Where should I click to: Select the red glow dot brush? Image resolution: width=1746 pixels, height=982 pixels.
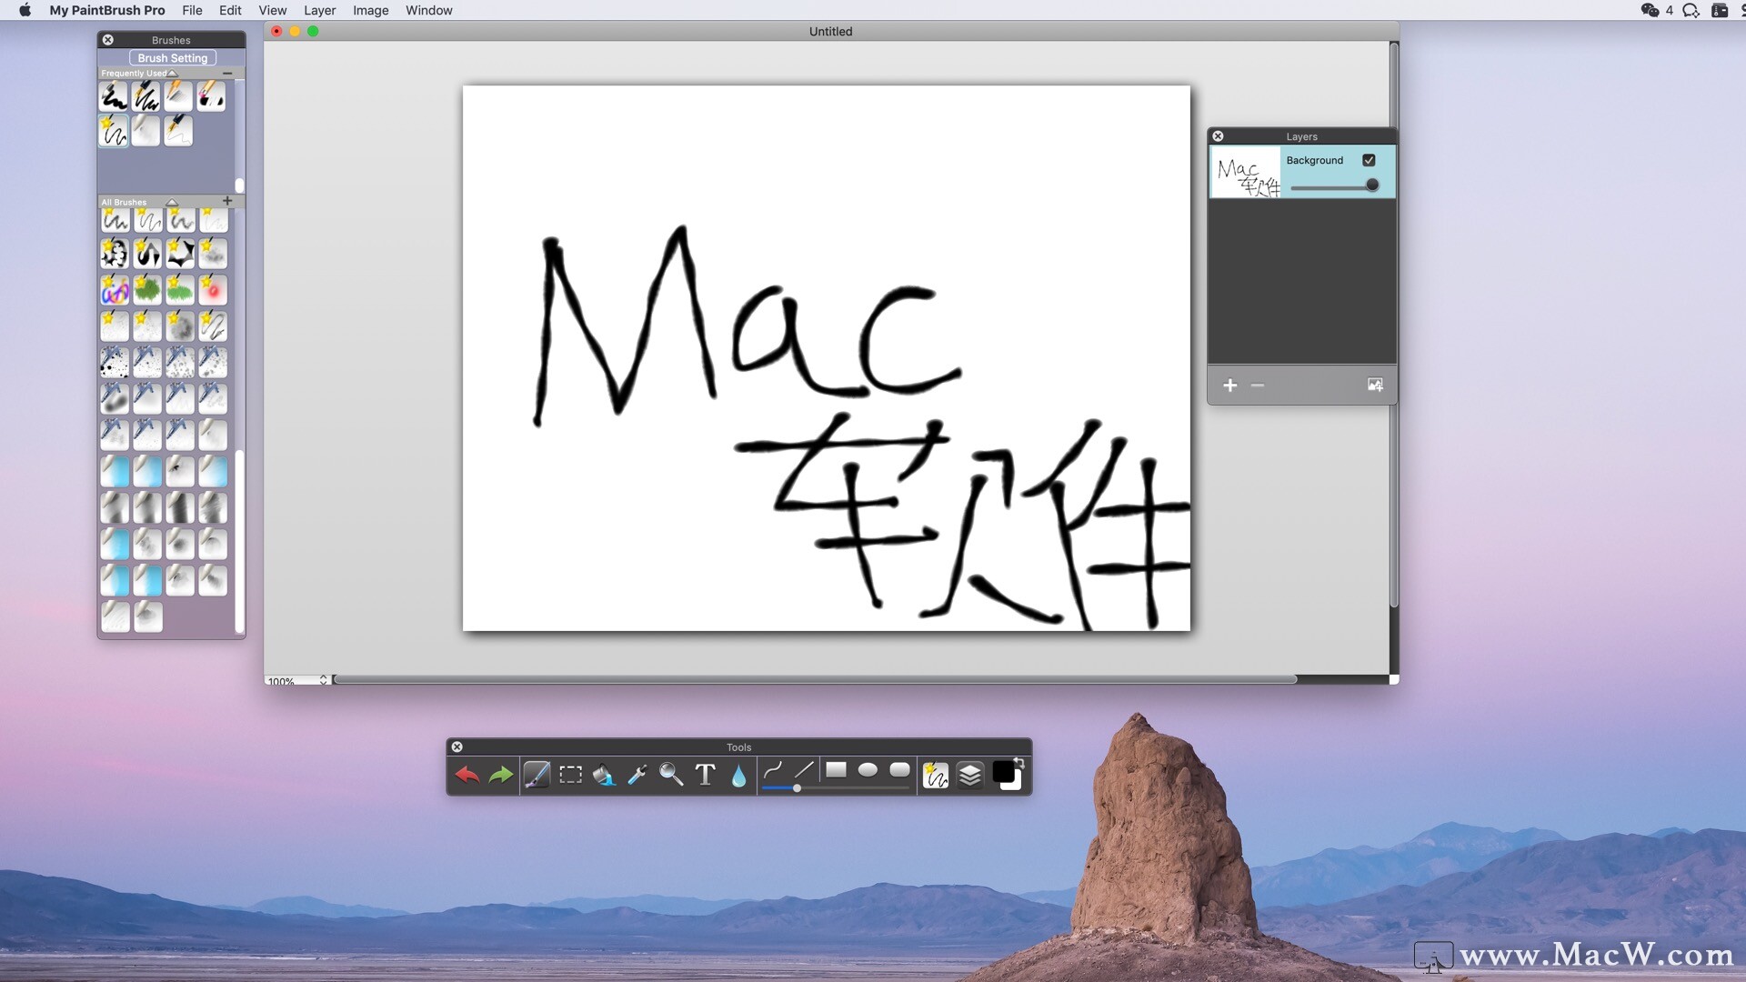pyautogui.click(x=213, y=290)
